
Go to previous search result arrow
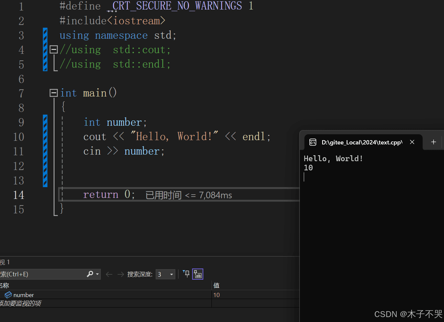pyautogui.click(x=109, y=274)
